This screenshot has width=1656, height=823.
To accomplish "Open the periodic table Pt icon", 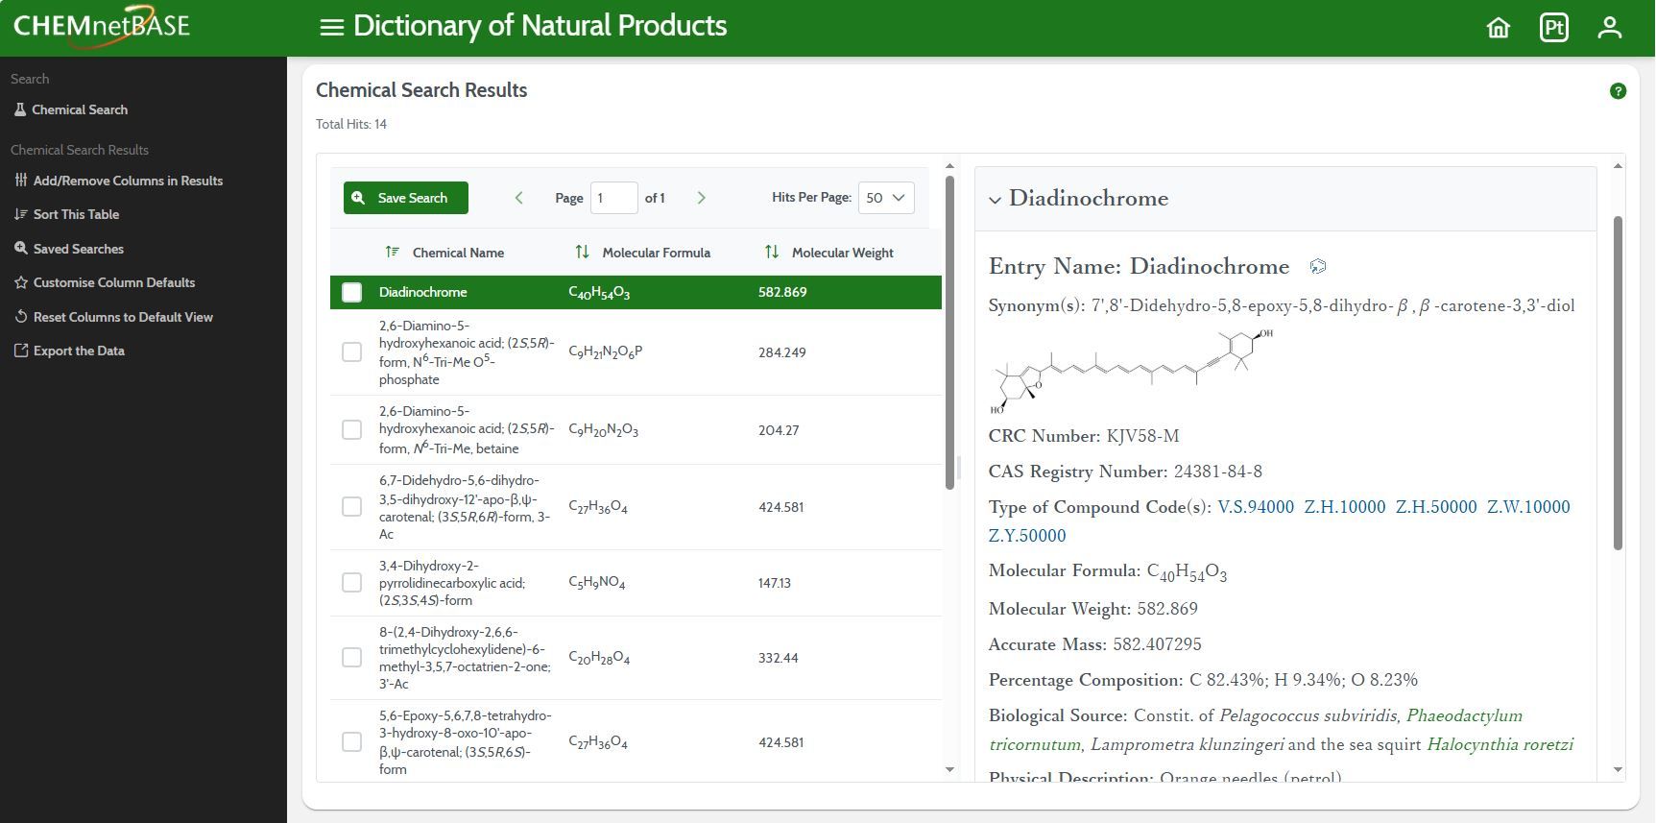I will point(1553,28).
